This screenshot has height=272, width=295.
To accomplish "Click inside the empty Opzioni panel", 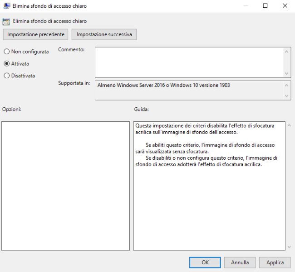I will point(65,186).
